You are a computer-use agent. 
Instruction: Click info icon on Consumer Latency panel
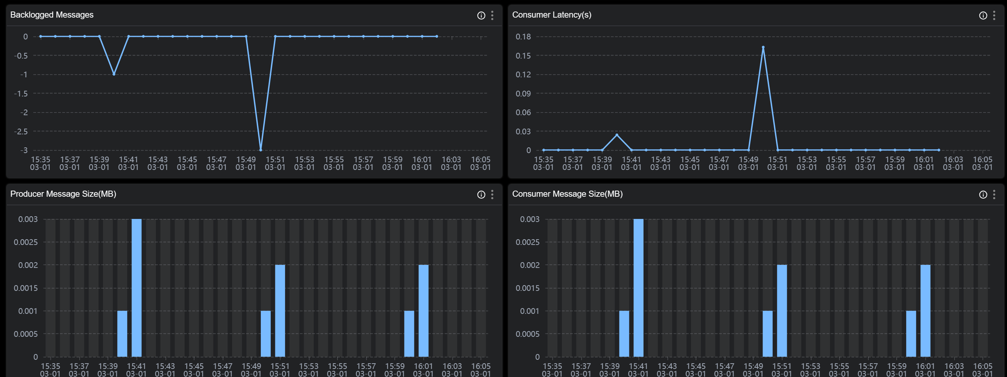tap(983, 15)
